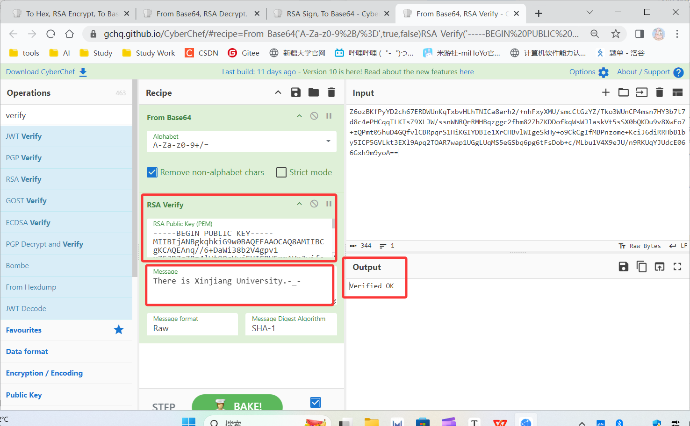
Task: Open the Study Work bookmarks folder
Action: (x=149, y=53)
